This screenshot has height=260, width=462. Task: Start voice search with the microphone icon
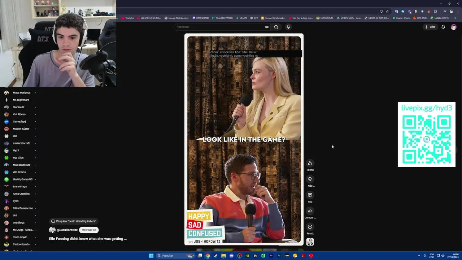click(288, 27)
